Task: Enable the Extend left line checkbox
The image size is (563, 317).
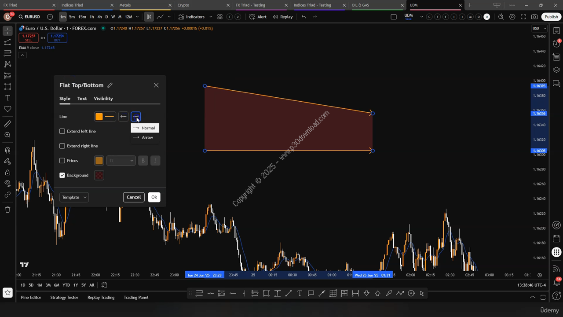Action: point(62,131)
